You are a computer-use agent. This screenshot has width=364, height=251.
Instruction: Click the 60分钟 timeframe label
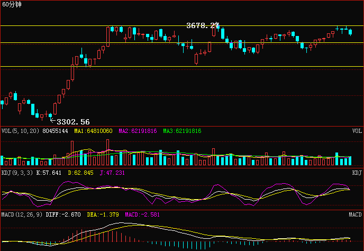[x=12, y=4]
